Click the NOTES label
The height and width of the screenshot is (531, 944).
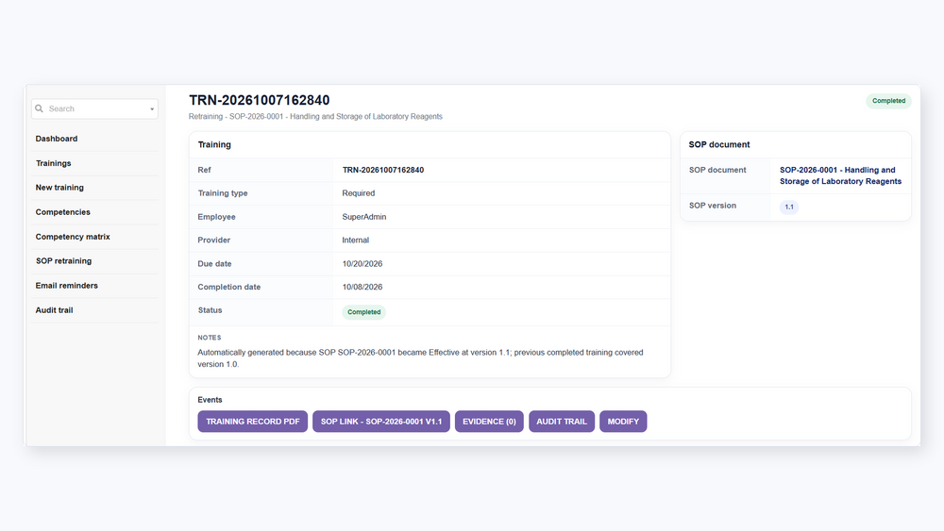point(209,338)
